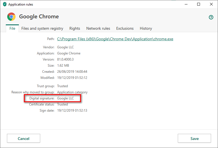Go to the Network rules tab
Screen dimensions: 218x148
coord(98,28)
